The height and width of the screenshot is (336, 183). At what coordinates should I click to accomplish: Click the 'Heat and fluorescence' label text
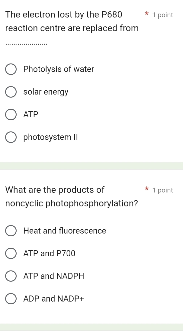pos(65,231)
